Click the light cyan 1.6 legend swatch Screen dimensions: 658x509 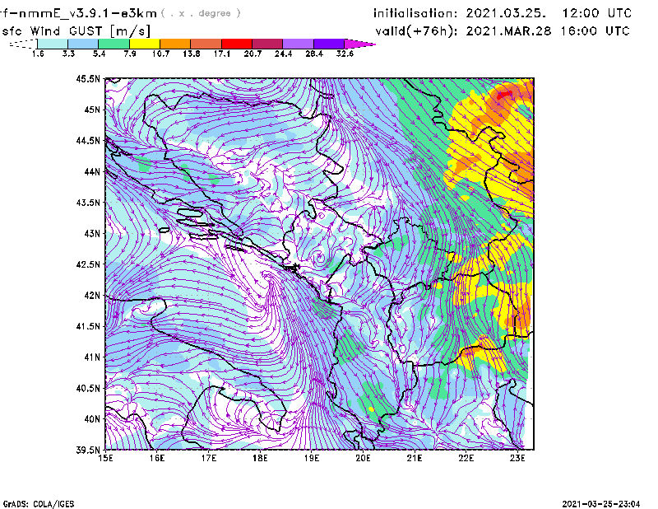tap(53, 44)
